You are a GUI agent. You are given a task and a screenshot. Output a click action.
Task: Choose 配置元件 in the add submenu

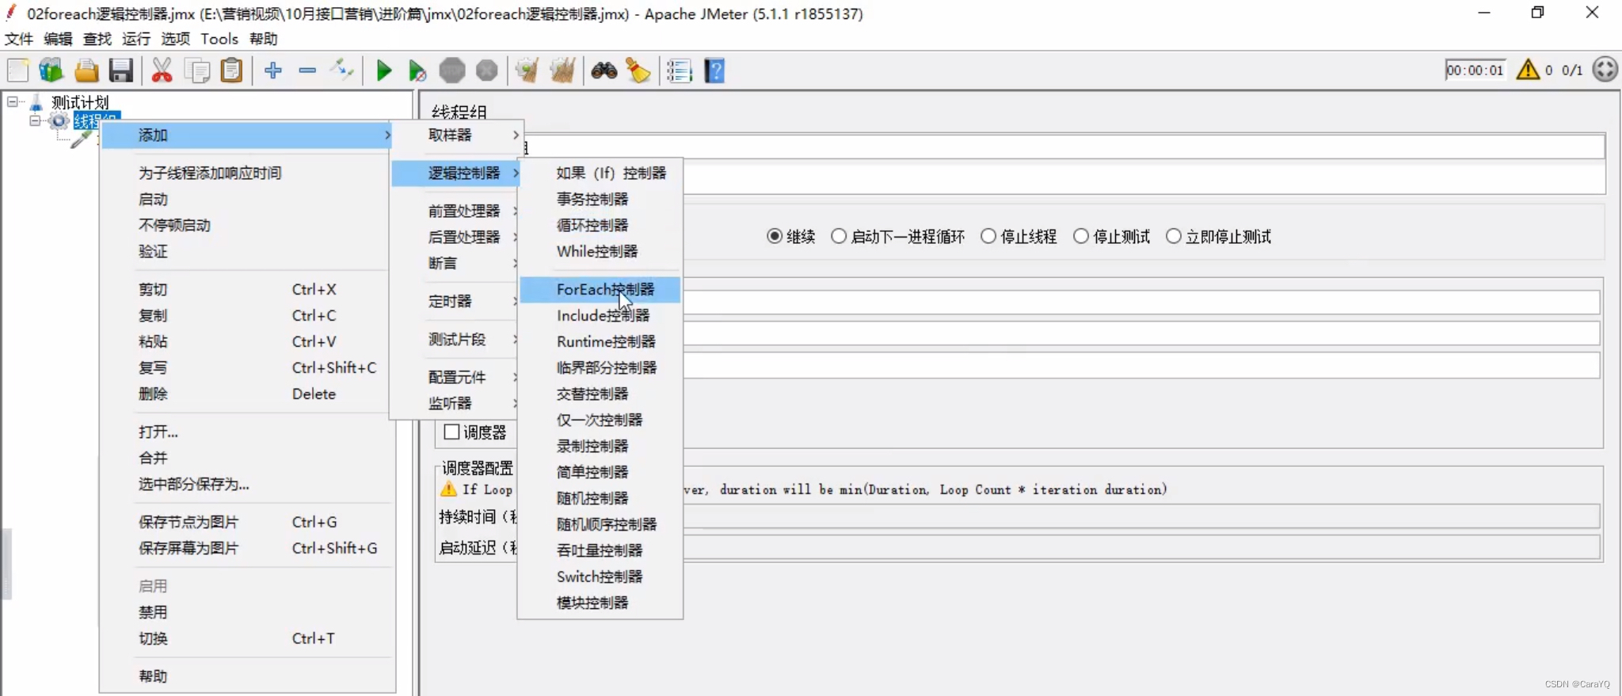click(x=456, y=377)
